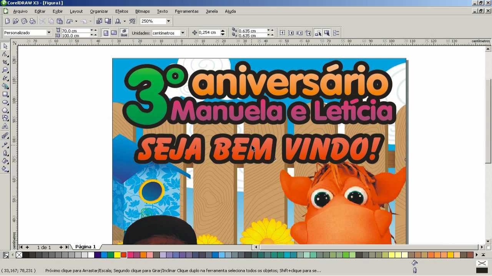Click the Export icon
Image resolution: width=492 pixels, height=276 pixels.
point(108,21)
